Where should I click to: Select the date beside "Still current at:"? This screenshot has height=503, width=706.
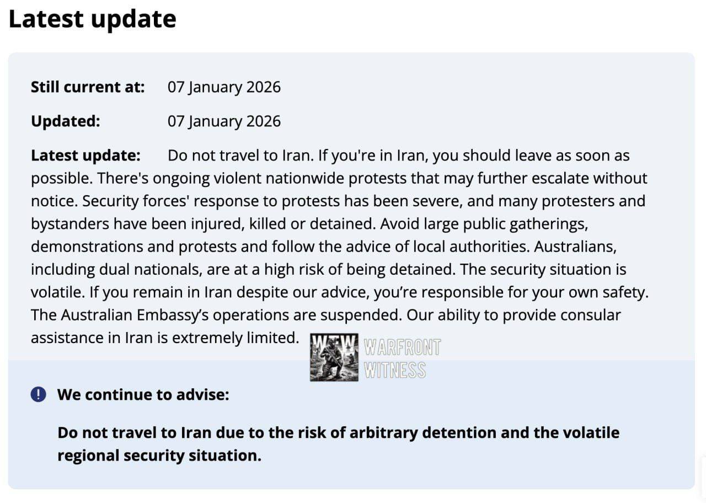pos(224,87)
